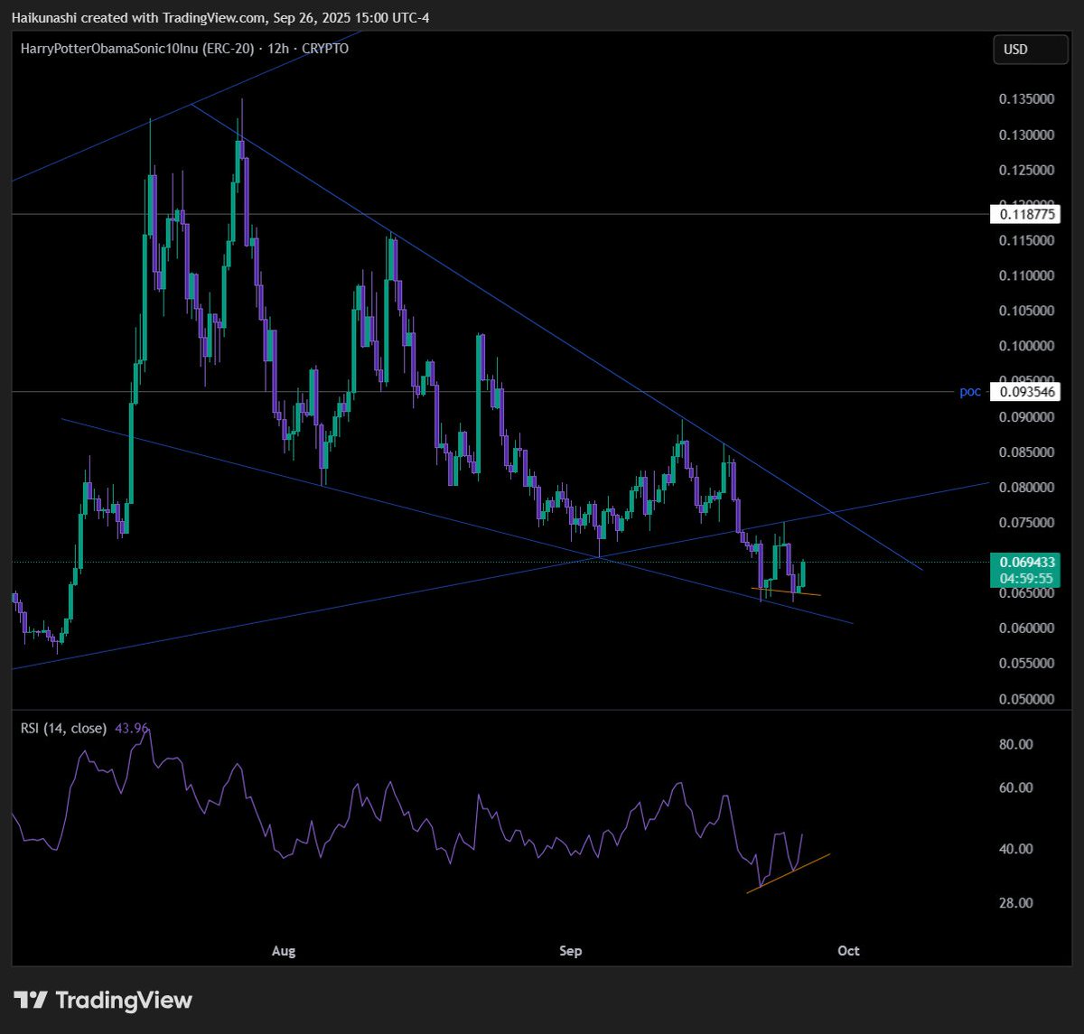The height and width of the screenshot is (1034, 1084).
Task: Click the RSI value 43.96
Action: coord(132,728)
